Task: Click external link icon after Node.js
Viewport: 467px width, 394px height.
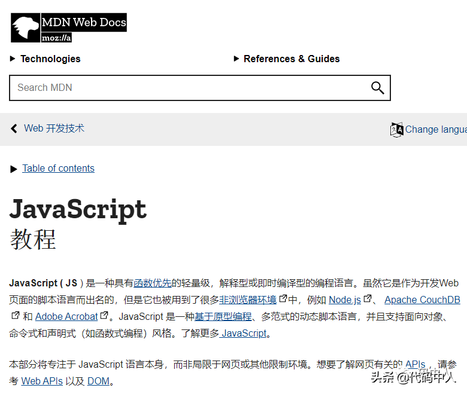Action: pyautogui.click(x=368, y=298)
